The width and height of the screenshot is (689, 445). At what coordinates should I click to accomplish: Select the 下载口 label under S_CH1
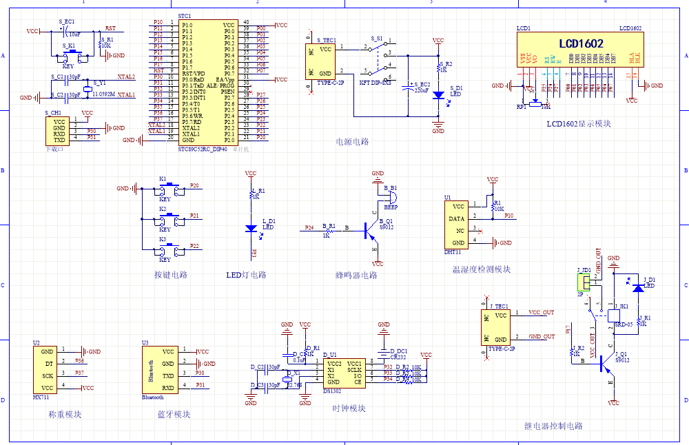click(x=55, y=149)
